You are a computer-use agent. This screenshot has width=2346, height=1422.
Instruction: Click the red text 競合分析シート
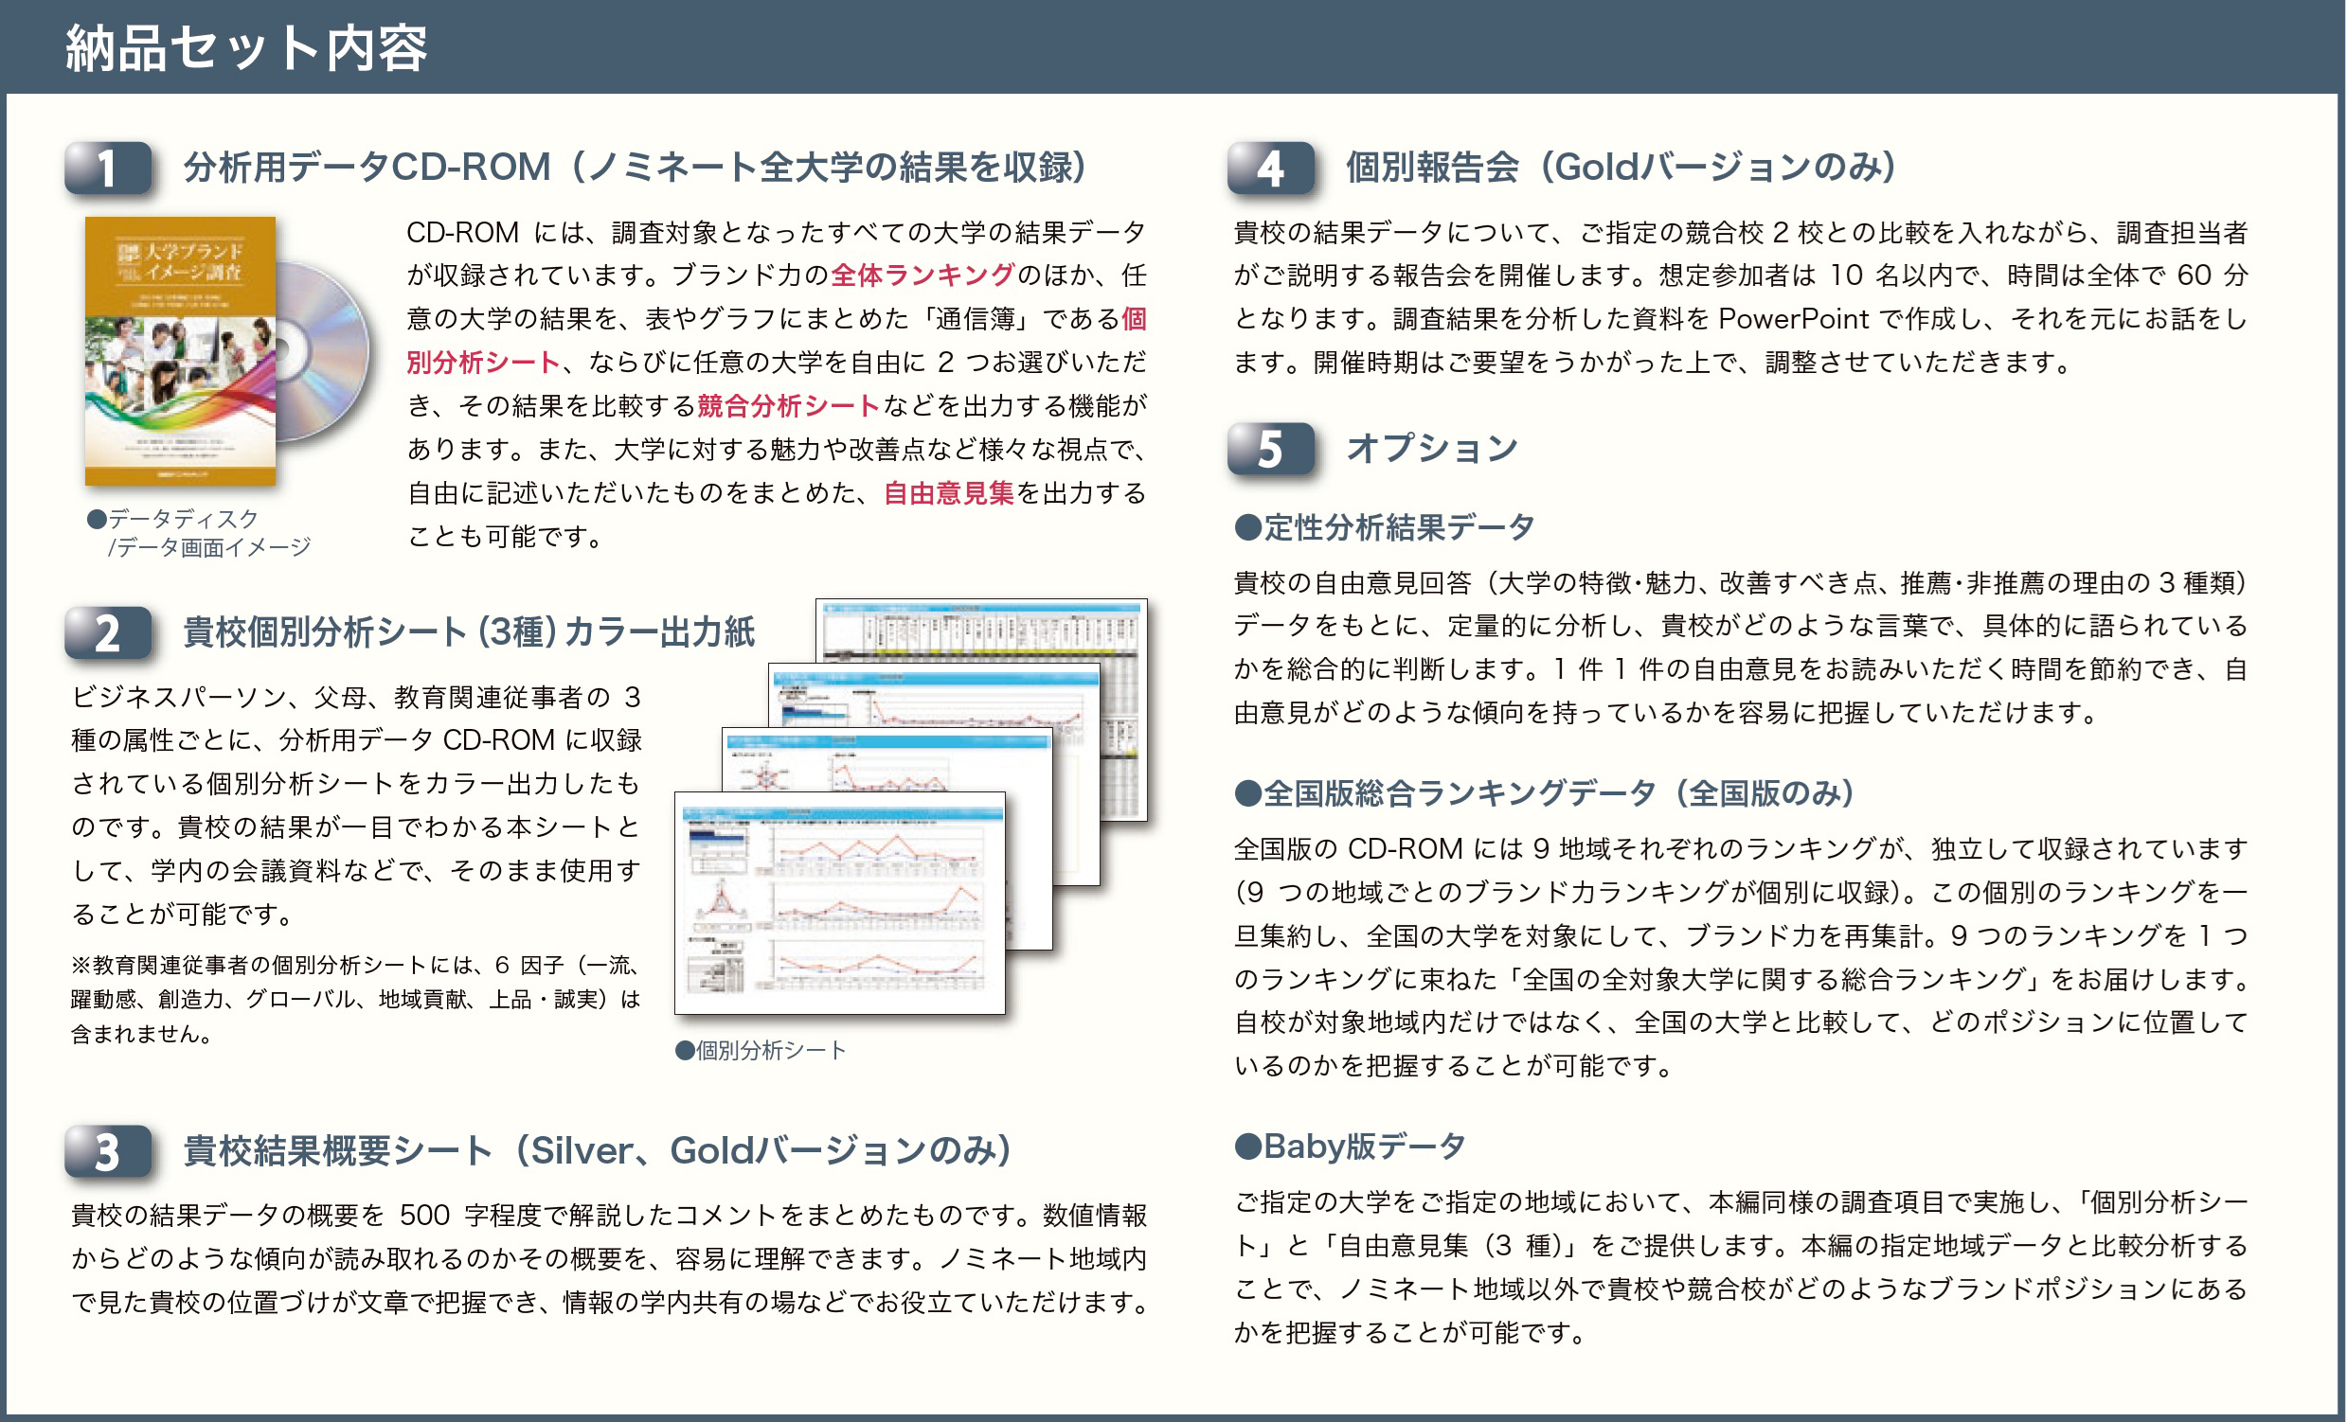click(x=788, y=406)
